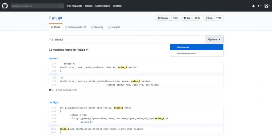This screenshot has height=136, width=272.
Task: Open Explore in top navigation
Action: tap(117, 6)
